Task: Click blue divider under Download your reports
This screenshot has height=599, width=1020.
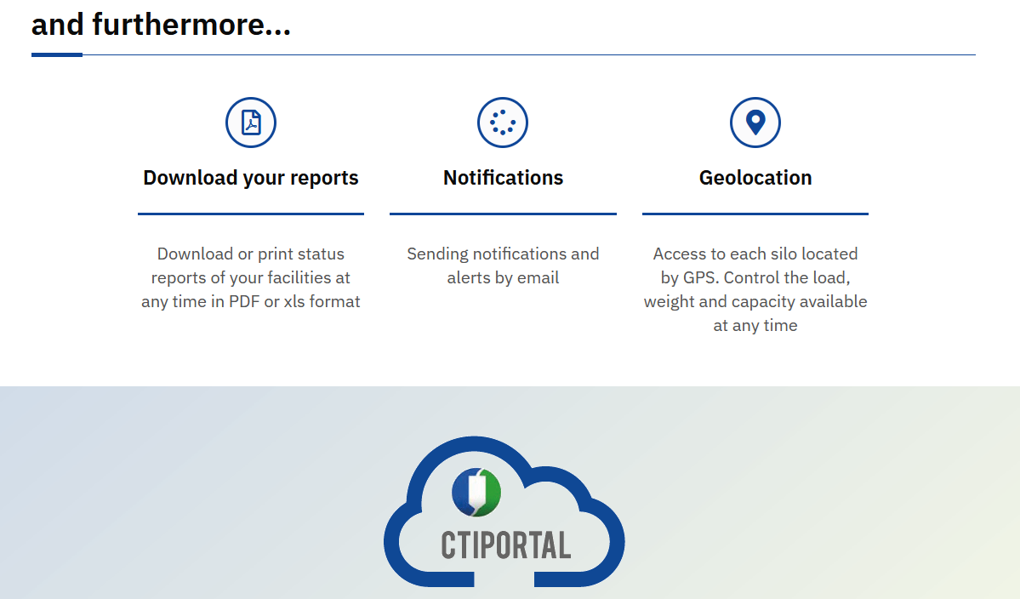Action: [251, 214]
